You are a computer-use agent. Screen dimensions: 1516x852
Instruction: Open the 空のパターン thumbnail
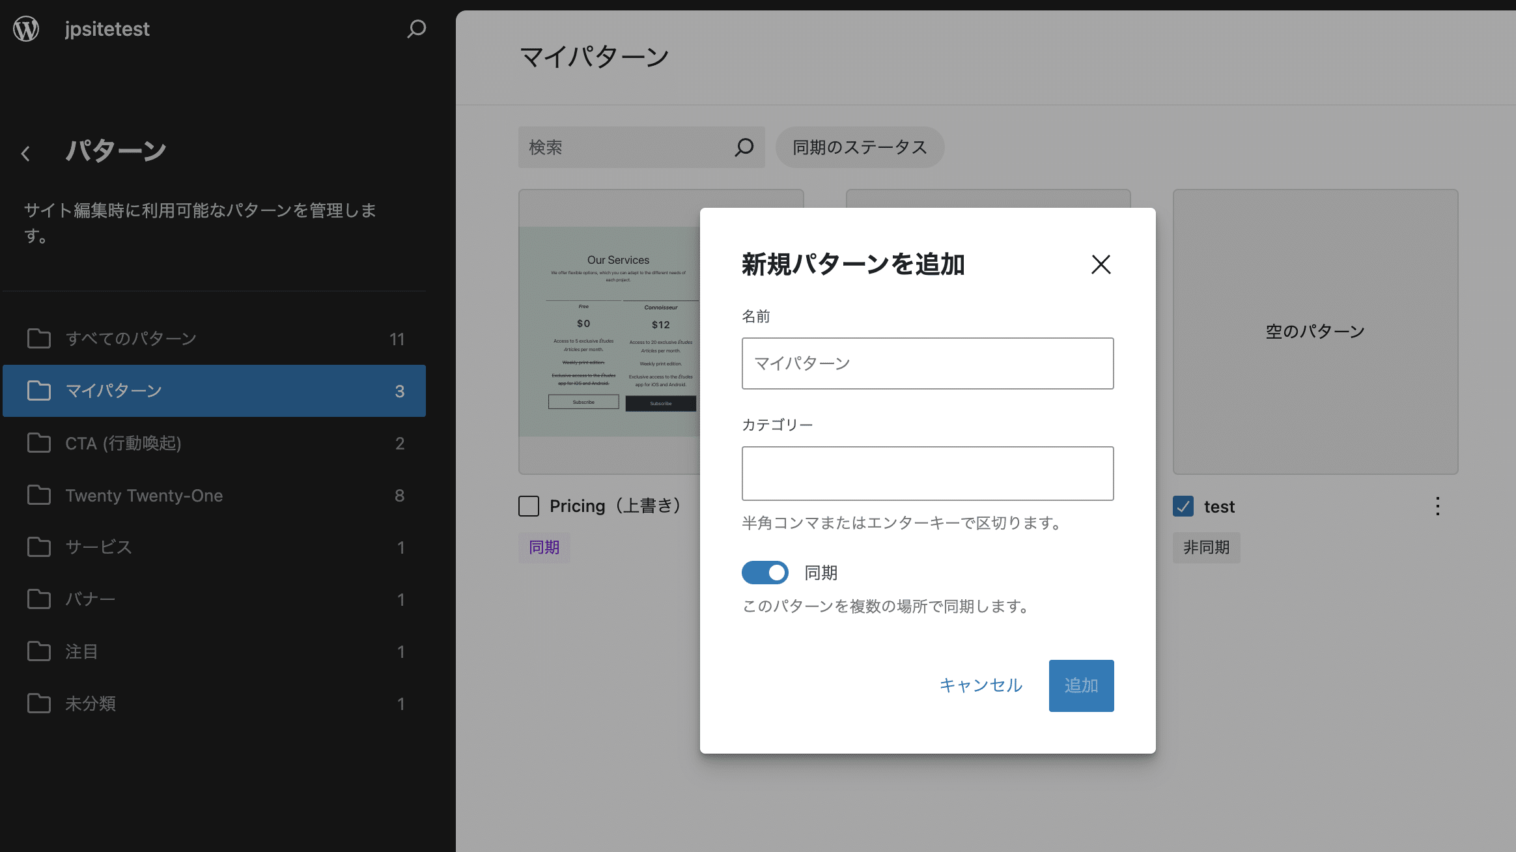click(x=1315, y=332)
